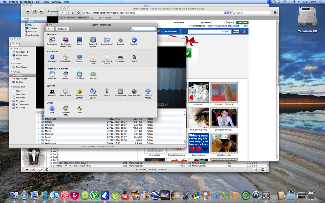Open the DivX preference pane
Screen dimensions: 325x203
pyautogui.click(x=52, y=109)
